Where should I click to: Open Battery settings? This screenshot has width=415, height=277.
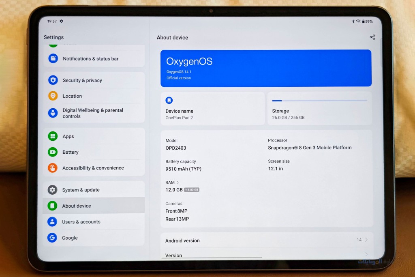point(94,152)
